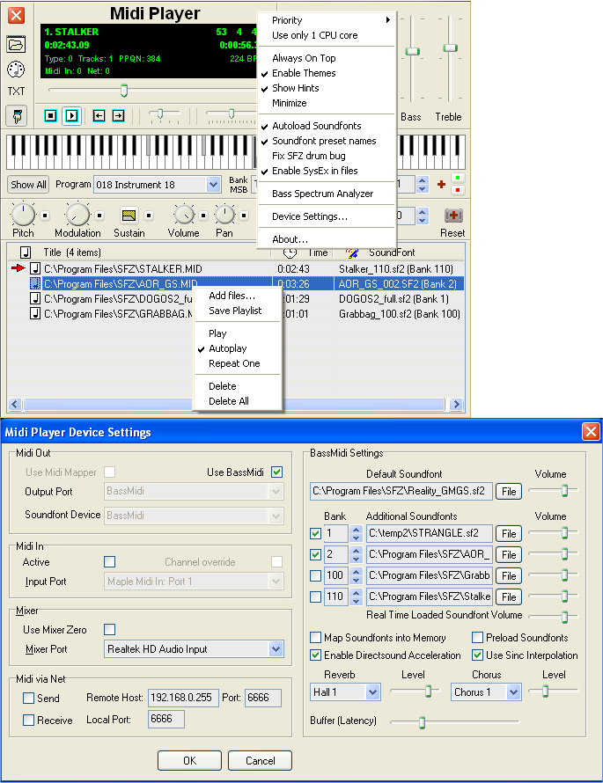Turn the Pitch knob
This screenshot has width=603, height=783.
pos(23,215)
